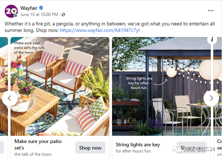This screenshot has width=222, height=159.
Task: Open the wayfair.com/K41947c7yI link
Action: tap(100, 30)
